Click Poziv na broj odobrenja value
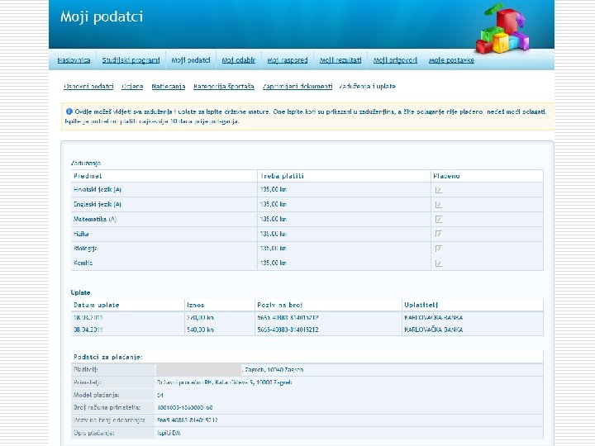Viewport: 595px width, 446px height. pos(187,420)
